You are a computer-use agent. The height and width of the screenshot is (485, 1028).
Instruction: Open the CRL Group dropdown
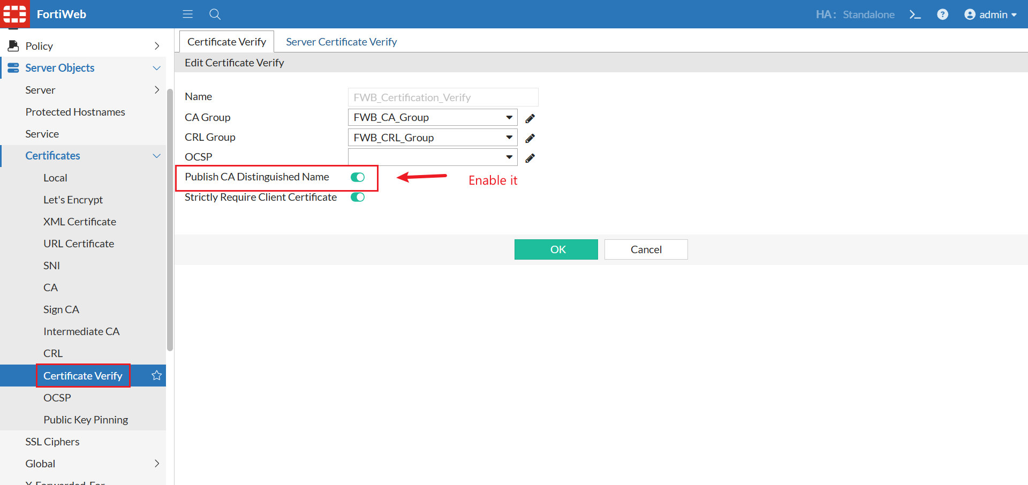click(x=433, y=138)
